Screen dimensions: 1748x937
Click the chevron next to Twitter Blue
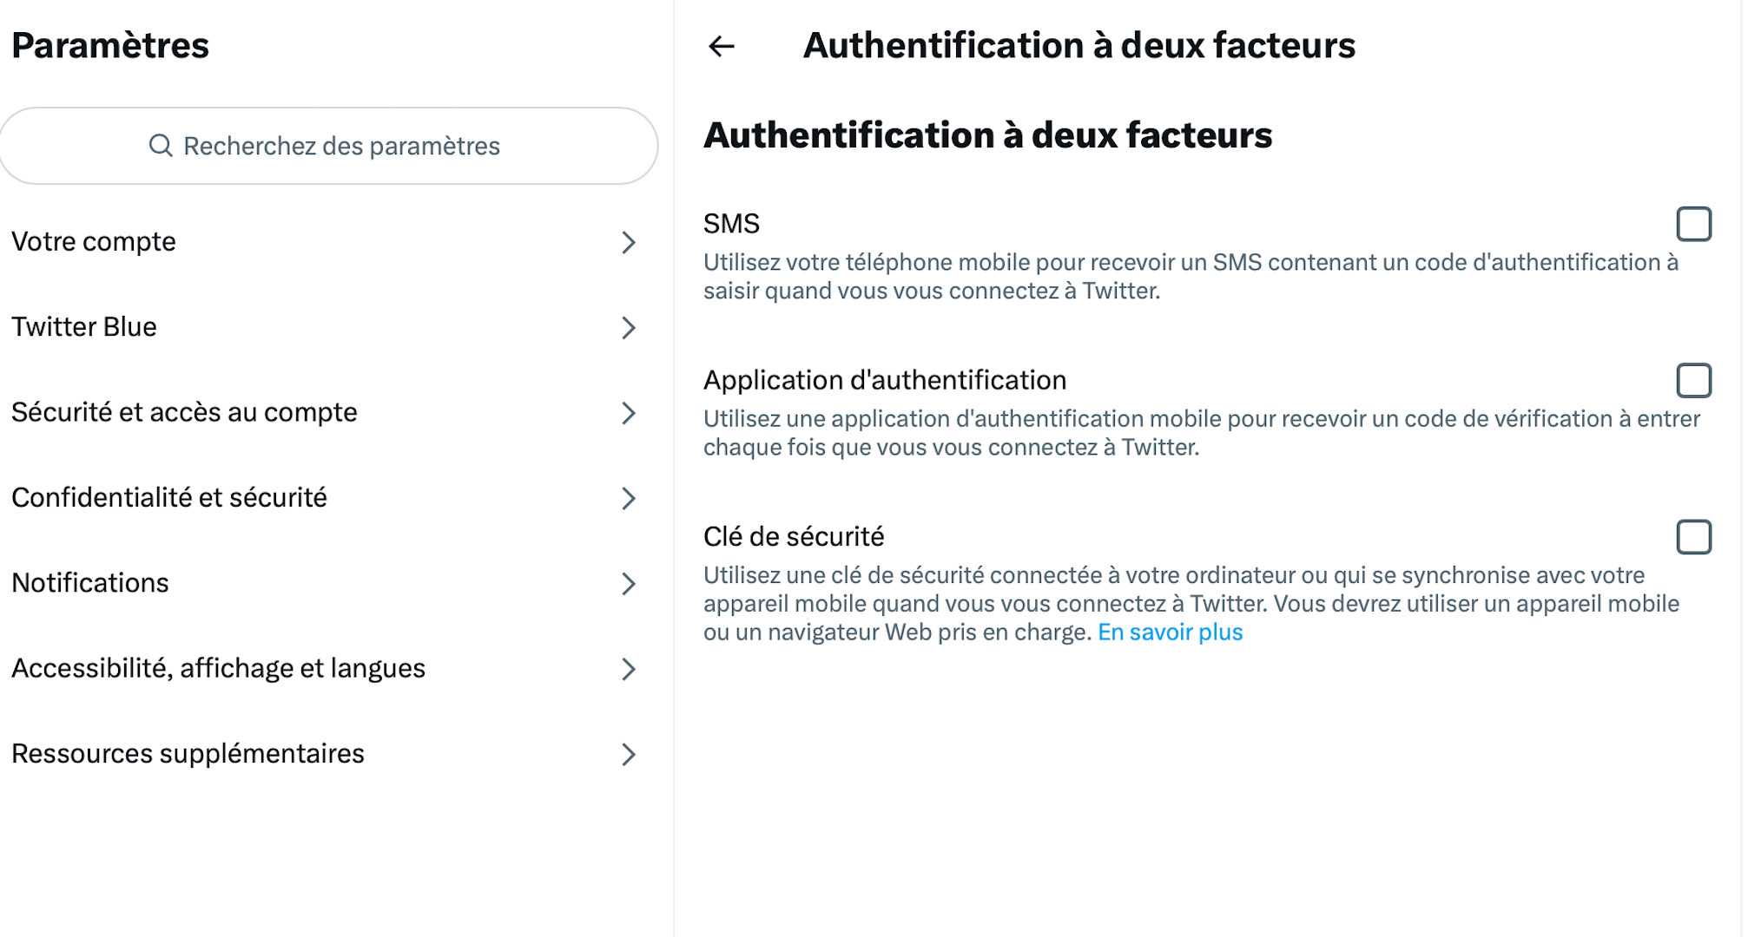click(629, 327)
